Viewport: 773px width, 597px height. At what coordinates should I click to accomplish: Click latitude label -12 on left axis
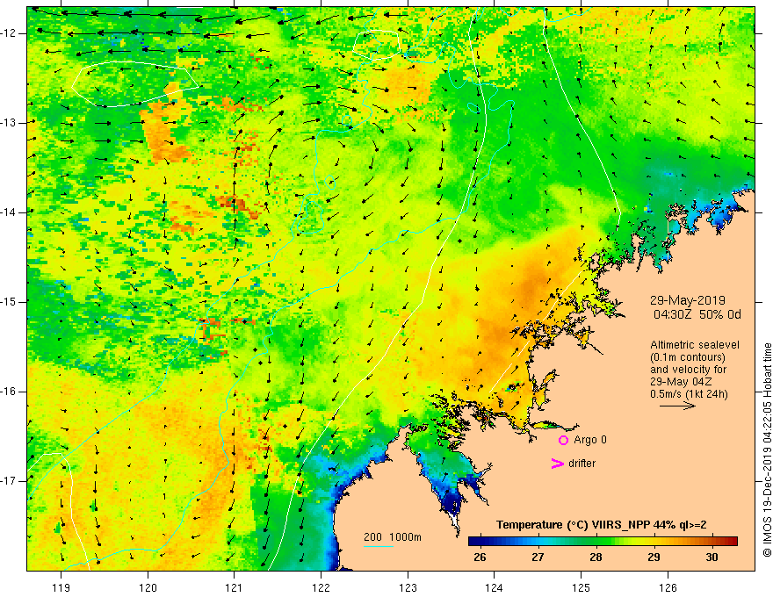(x=10, y=33)
